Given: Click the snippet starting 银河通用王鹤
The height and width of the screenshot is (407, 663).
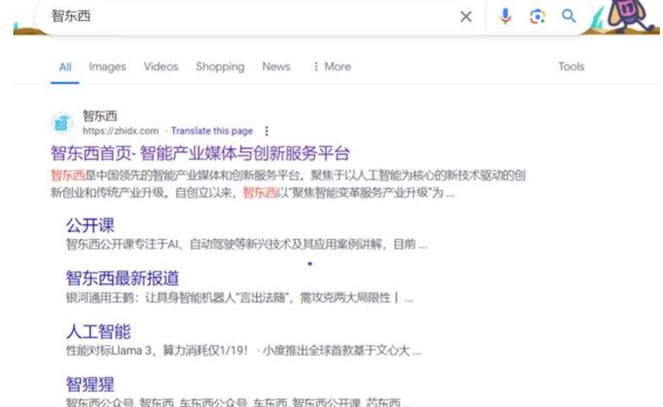Looking at the screenshot, I should (239, 298).
